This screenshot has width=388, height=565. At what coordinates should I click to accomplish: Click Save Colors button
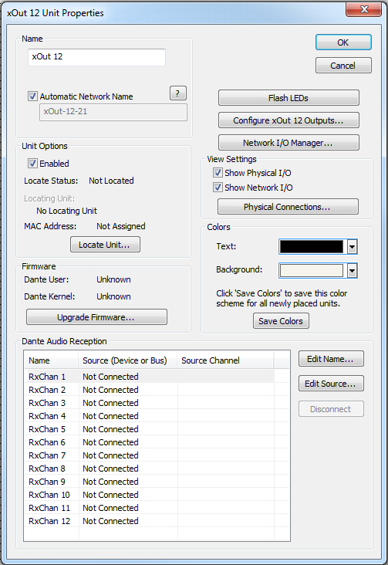281,321
